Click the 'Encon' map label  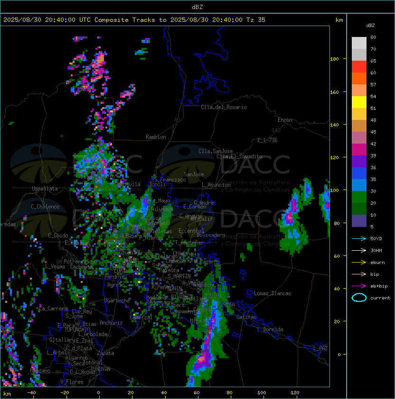tap(285, 120)
